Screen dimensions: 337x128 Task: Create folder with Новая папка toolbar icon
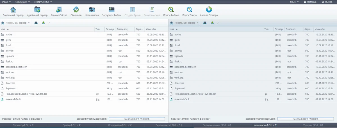click(x=92, y=10)
